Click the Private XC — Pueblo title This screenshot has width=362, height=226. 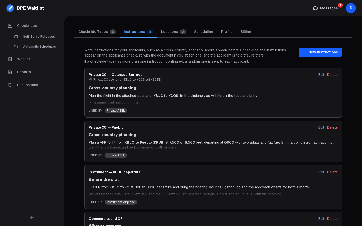tap(106, 127)
